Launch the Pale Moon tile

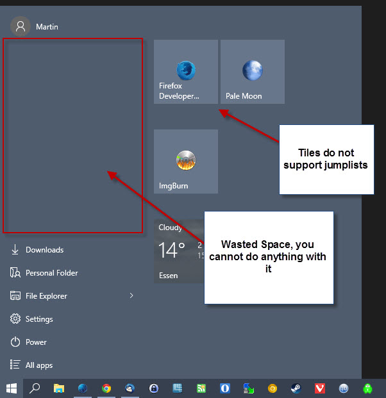click(x=253, y=72)
